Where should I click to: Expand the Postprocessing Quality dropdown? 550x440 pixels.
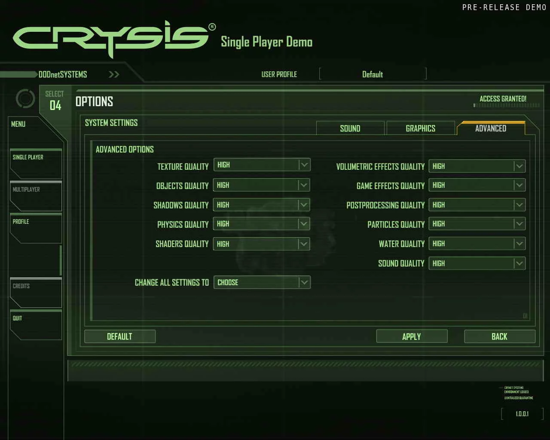click(477, 205)
